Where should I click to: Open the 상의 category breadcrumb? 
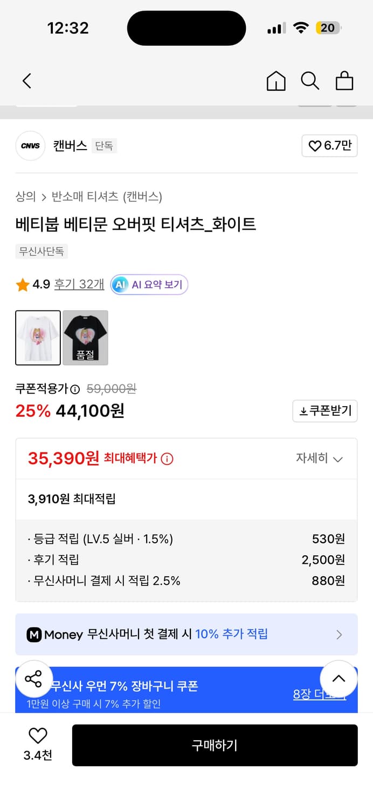24,197
